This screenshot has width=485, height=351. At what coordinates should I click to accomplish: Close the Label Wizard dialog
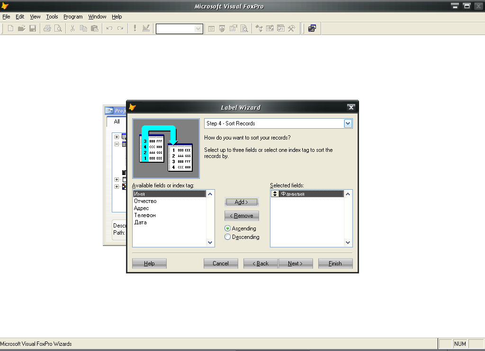(351, 107)
